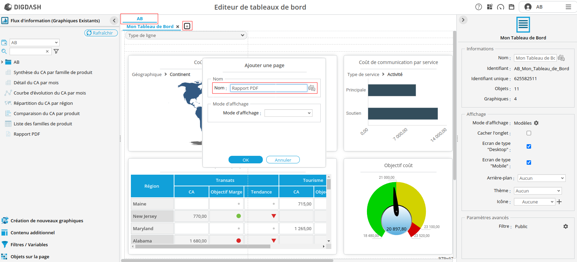The width and height of the screenshot is (577, 262).
Task: Click translation icon next to Rapport PDF field
Action: 311,88
